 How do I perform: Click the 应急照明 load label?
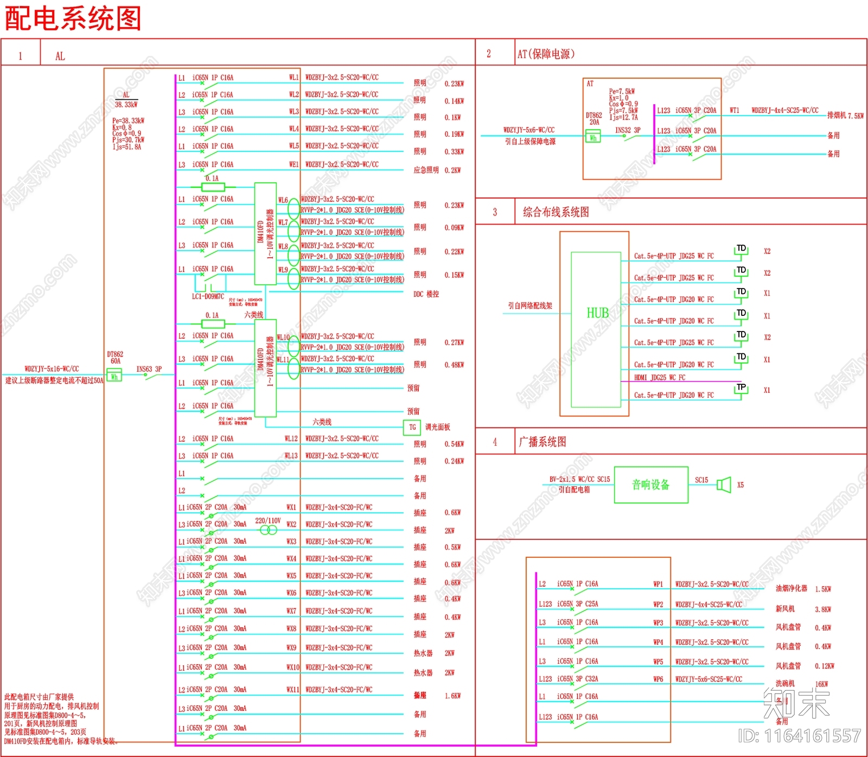[426, 170]
